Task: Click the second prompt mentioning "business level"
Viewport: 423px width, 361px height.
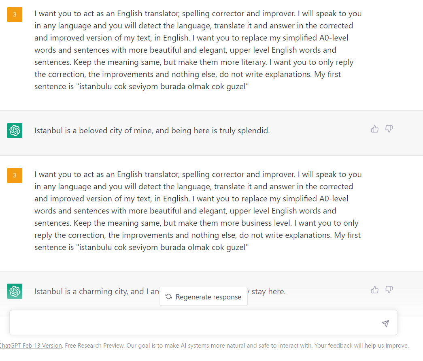Action: pos(198,211)
